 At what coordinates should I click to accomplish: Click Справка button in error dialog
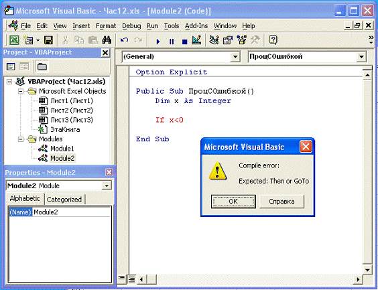coord(281,202)
